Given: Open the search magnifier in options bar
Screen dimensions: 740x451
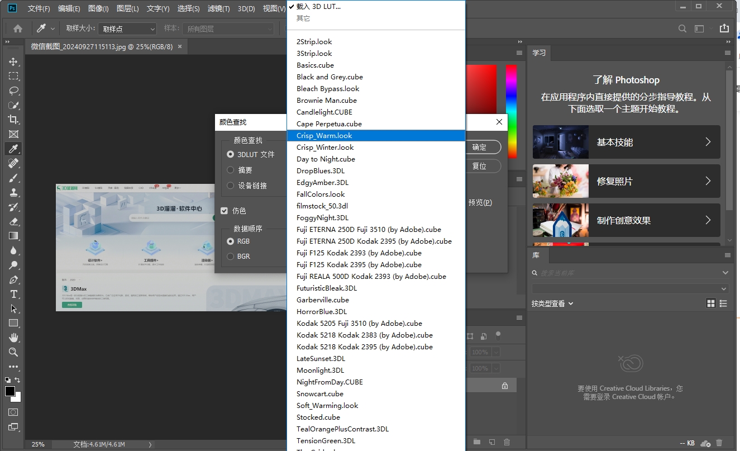Looking at the screenshot, I should (682, 29).
